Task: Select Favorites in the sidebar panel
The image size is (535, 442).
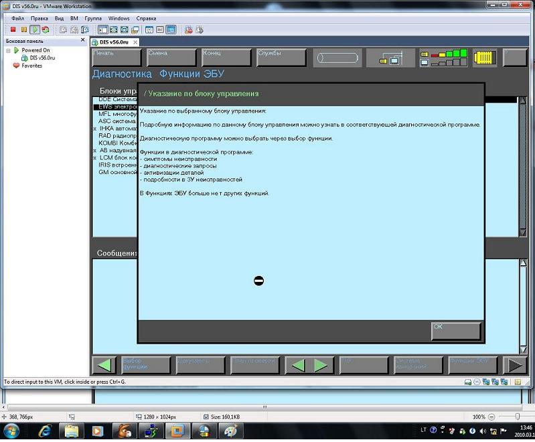Action: [x=31, y=66]
